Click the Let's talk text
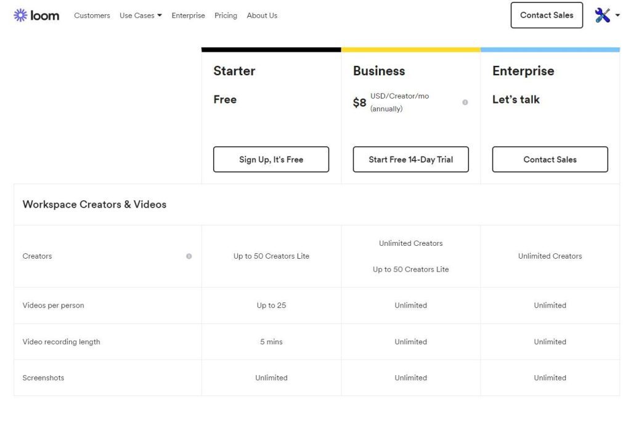 (x=516, y=99)
